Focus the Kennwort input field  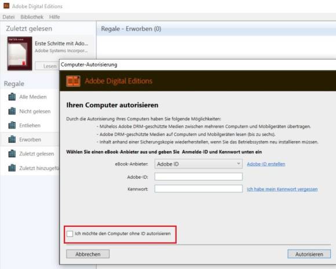(x=199, y=189)
